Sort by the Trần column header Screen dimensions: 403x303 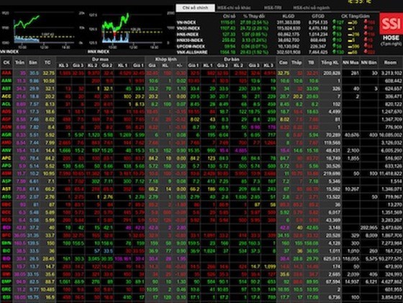pyautogui.click(x=19, y=63)
